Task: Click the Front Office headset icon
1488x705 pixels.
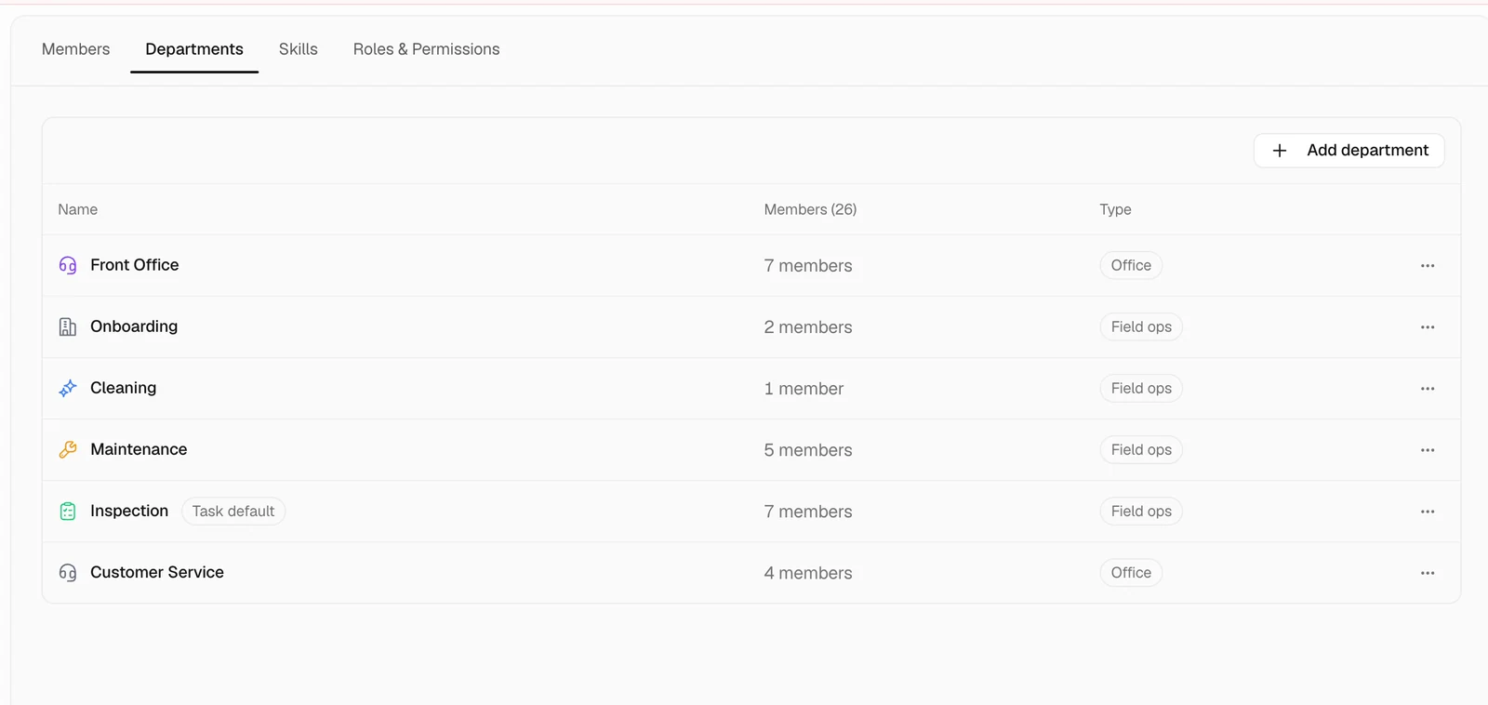Action: point(68,265)
